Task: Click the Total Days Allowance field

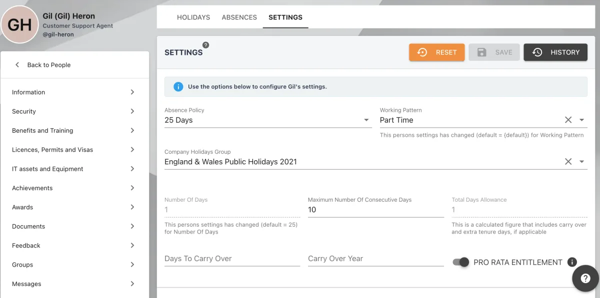Action: pyautogui.click(x=519, y=210)
